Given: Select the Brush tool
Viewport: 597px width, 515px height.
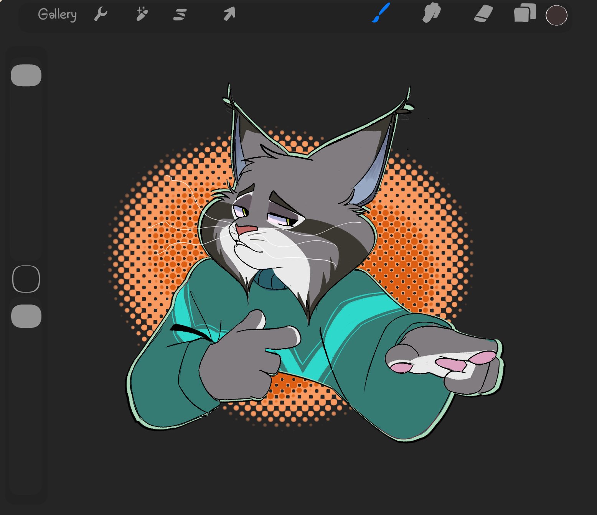Looking at the screenshot, I should 381,13.
